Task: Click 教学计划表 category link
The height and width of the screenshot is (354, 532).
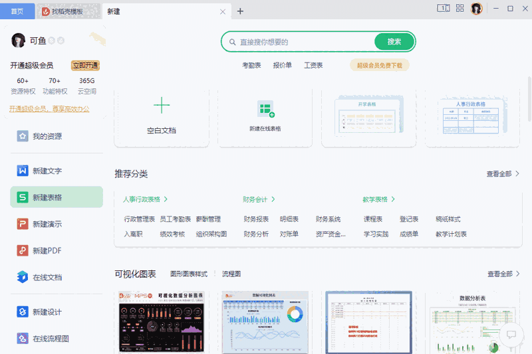Action: 452,234
